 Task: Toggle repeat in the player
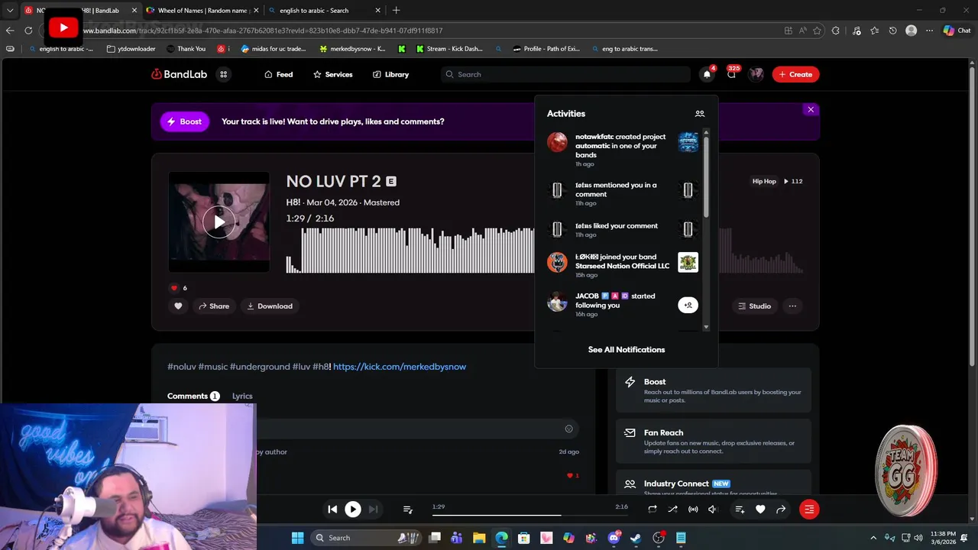pyautogui.click(x=653, y=509)
